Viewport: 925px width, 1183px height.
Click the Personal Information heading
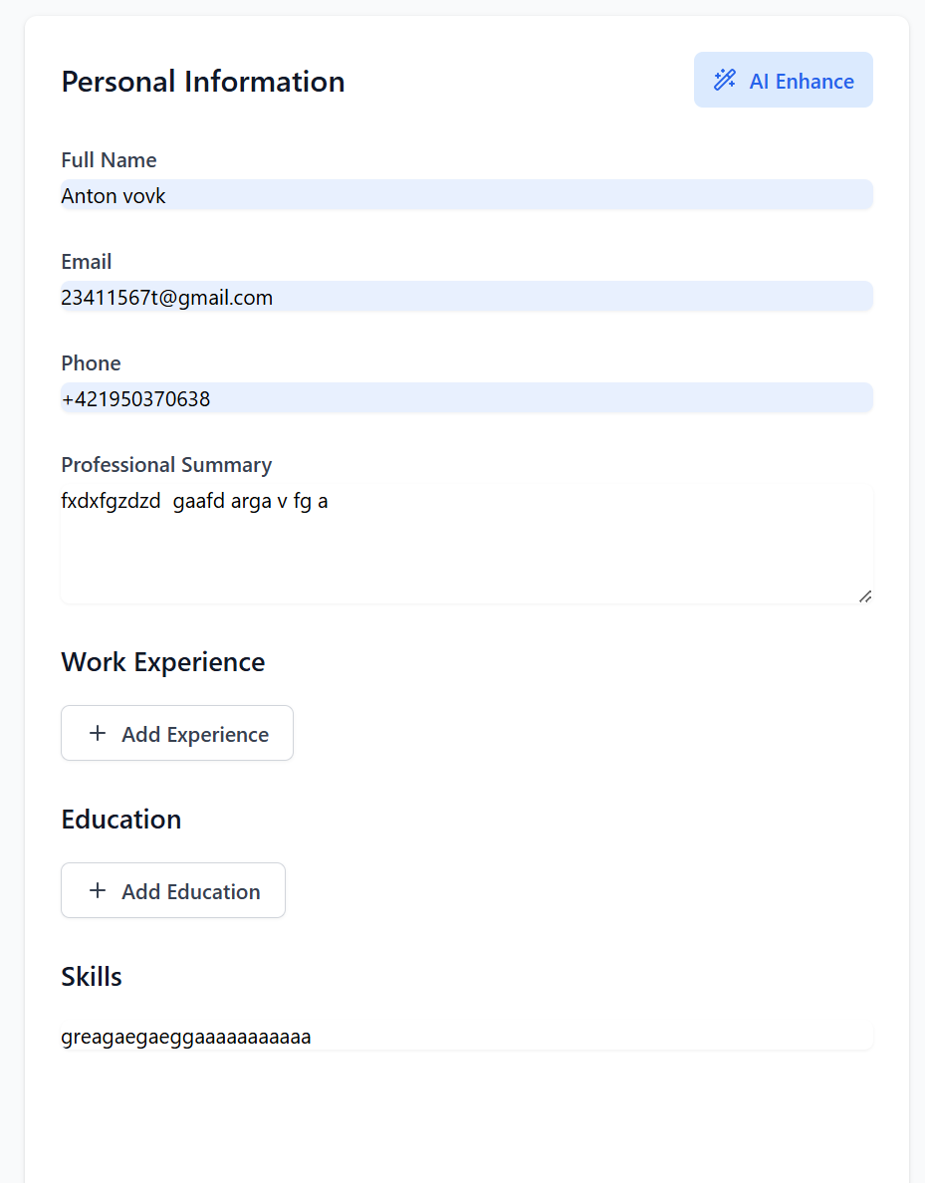(203, 82)
